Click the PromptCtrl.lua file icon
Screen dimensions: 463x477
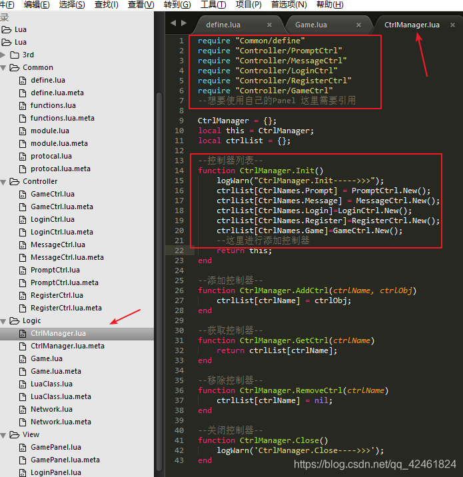(x=23, y=270)
